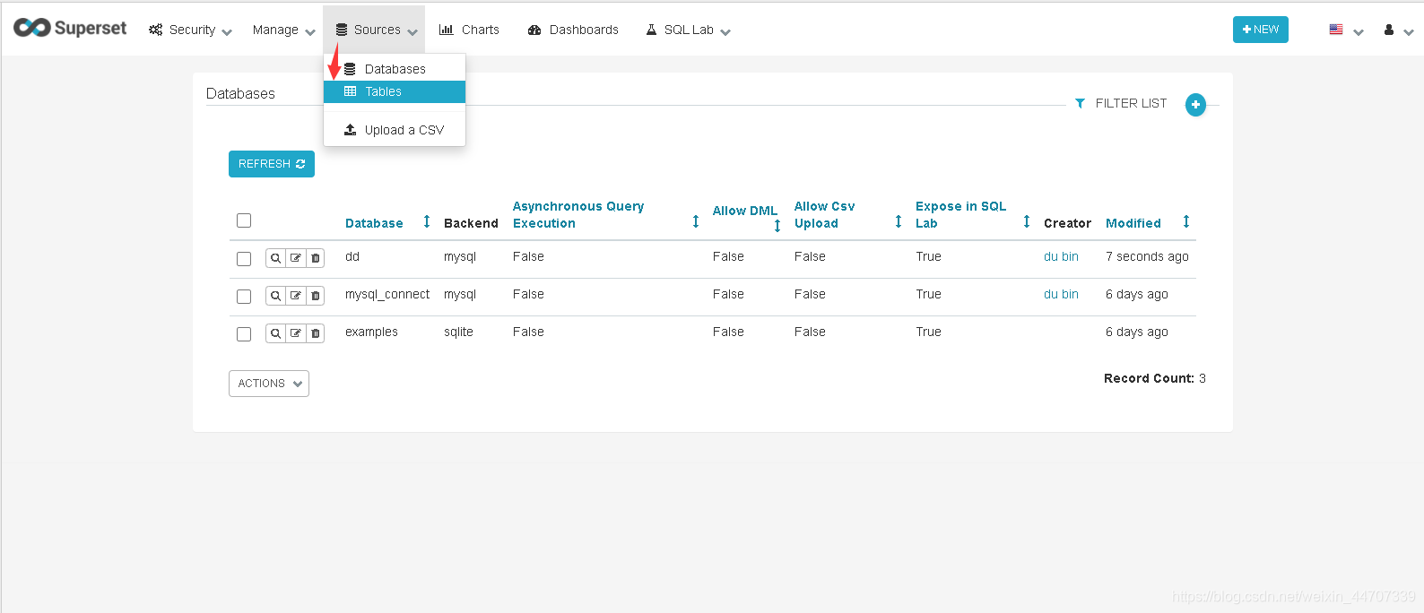Click the 7 seconds ago cell
This screenshot has width=1424, height=613.
click(1147, 256)
